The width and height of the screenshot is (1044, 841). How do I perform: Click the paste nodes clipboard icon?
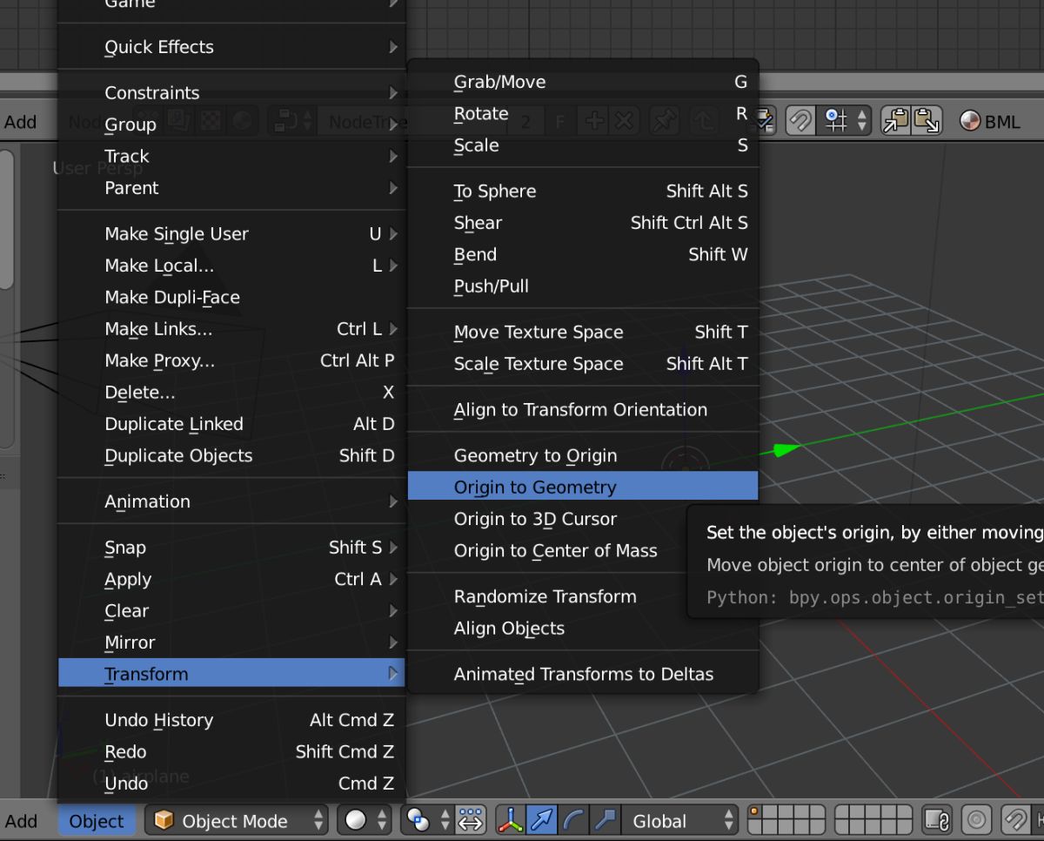[926, 122]
